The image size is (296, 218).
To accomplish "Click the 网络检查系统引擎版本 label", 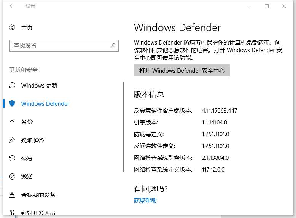I will pos(163,158).
